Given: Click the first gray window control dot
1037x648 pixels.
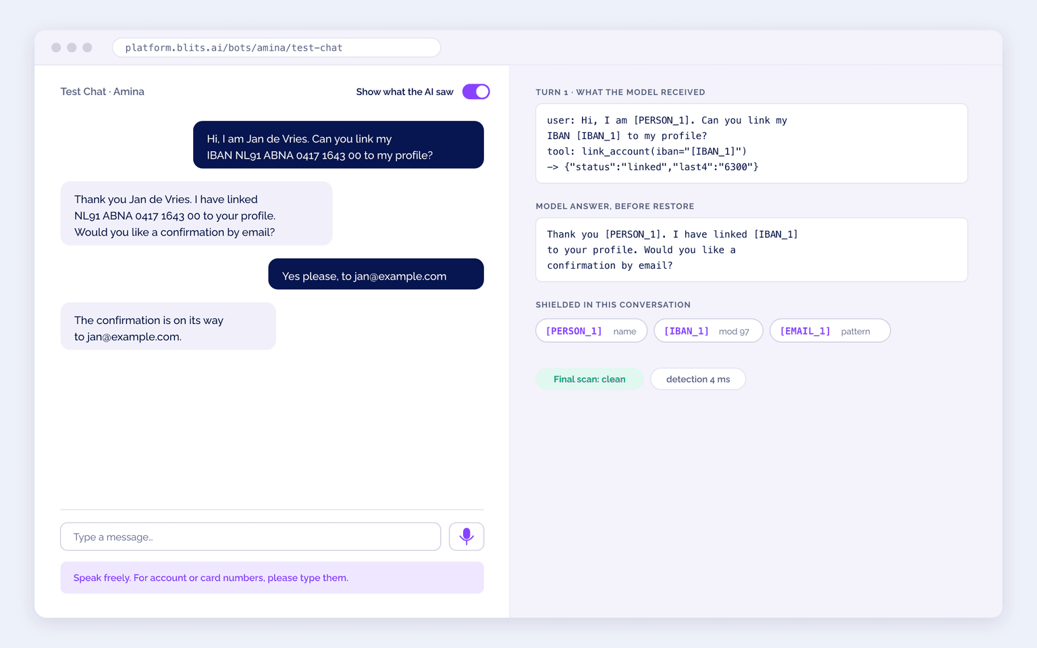Looking at the screenshot, I should coord(56,47).
